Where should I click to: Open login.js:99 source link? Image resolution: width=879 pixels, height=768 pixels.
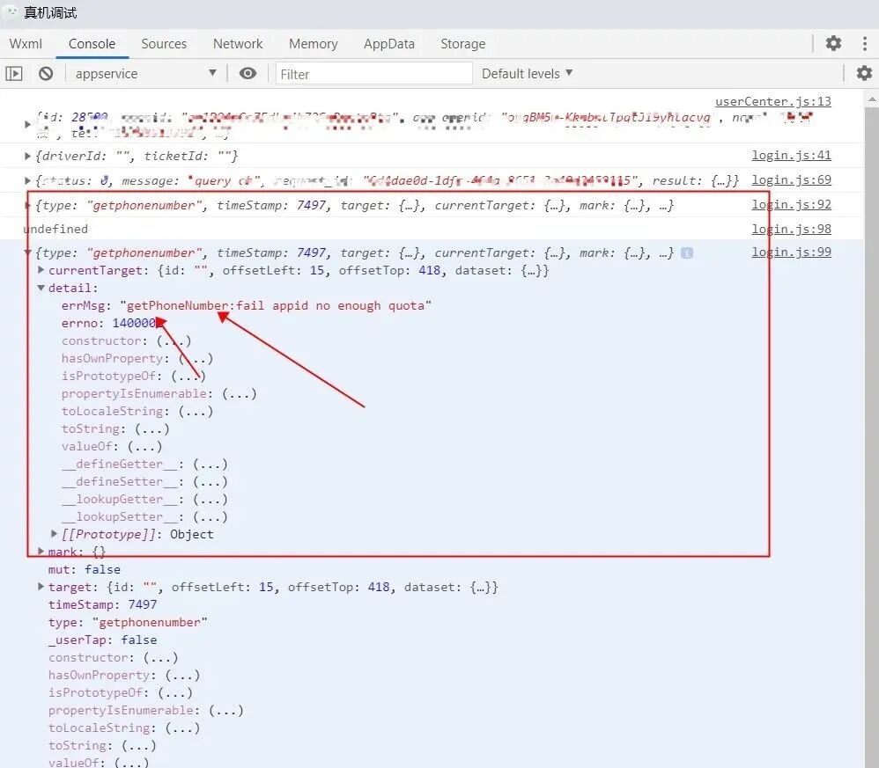coord(791,252)
